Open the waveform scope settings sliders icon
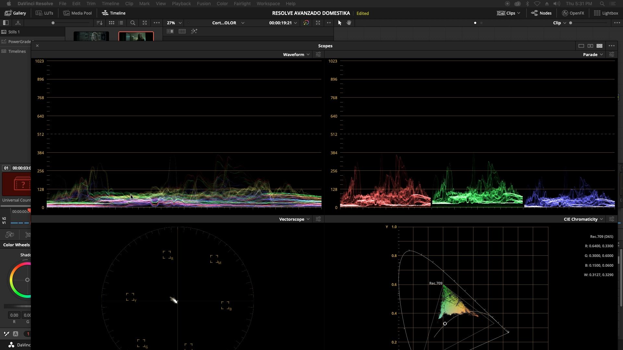The width and height of the screenshot is (623, 350). click(x=318, y=54)
